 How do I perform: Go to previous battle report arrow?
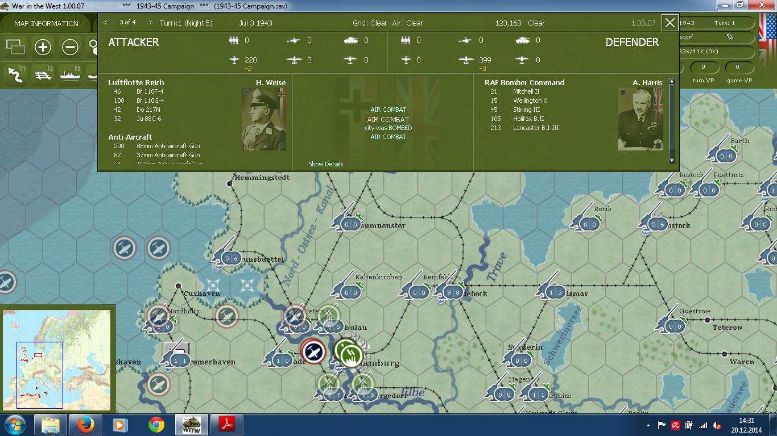[x=105, y=23]
